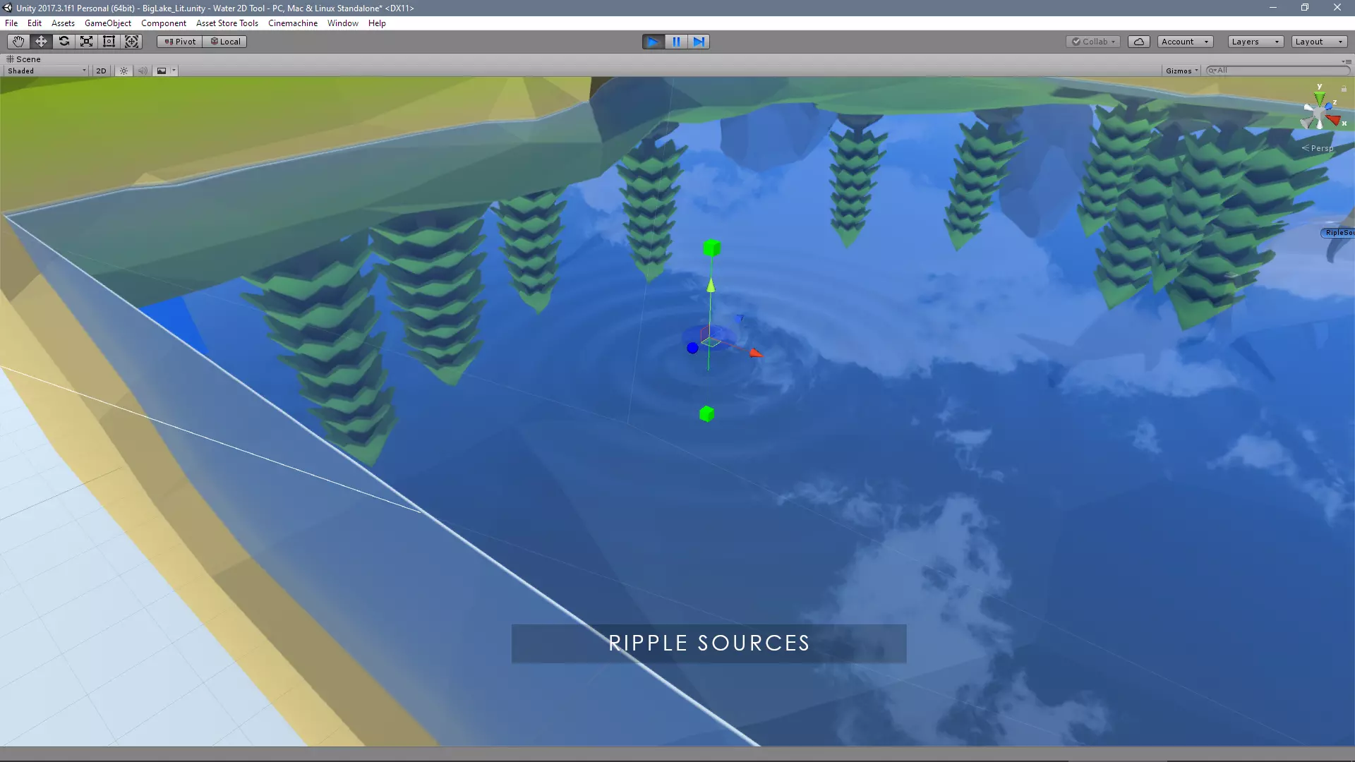Toggle Pivot handle position mode

180,42
